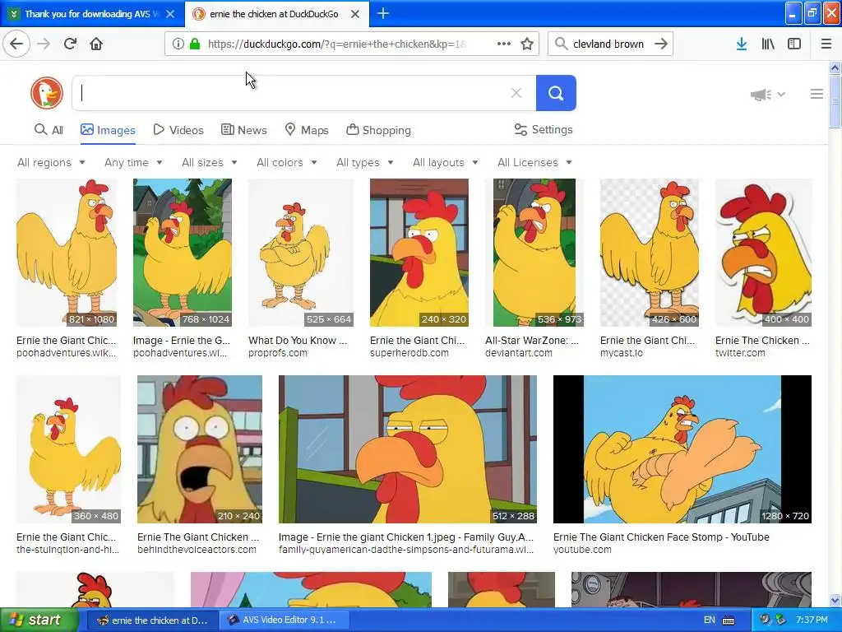This screenshot has width=842, height=632.
Task: Close the AVS download tab
Action: pyautogui.click(x=170, y=14)
